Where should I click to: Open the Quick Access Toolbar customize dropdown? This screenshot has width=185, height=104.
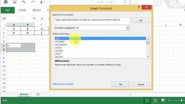[x=50, y=2]
